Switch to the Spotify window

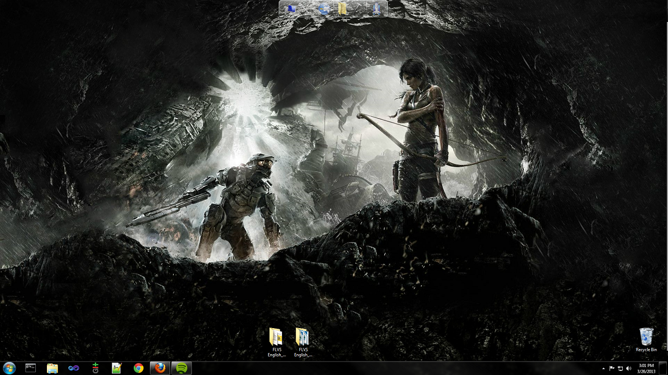pos(182,367)
